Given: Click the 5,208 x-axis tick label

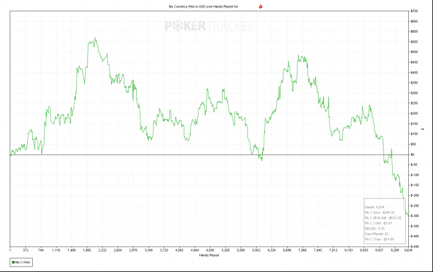Looking at the screenshot, I should (226, 250).
